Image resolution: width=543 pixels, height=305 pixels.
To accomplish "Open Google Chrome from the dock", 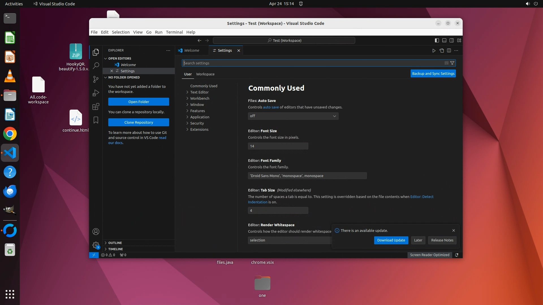I will 10,134.
